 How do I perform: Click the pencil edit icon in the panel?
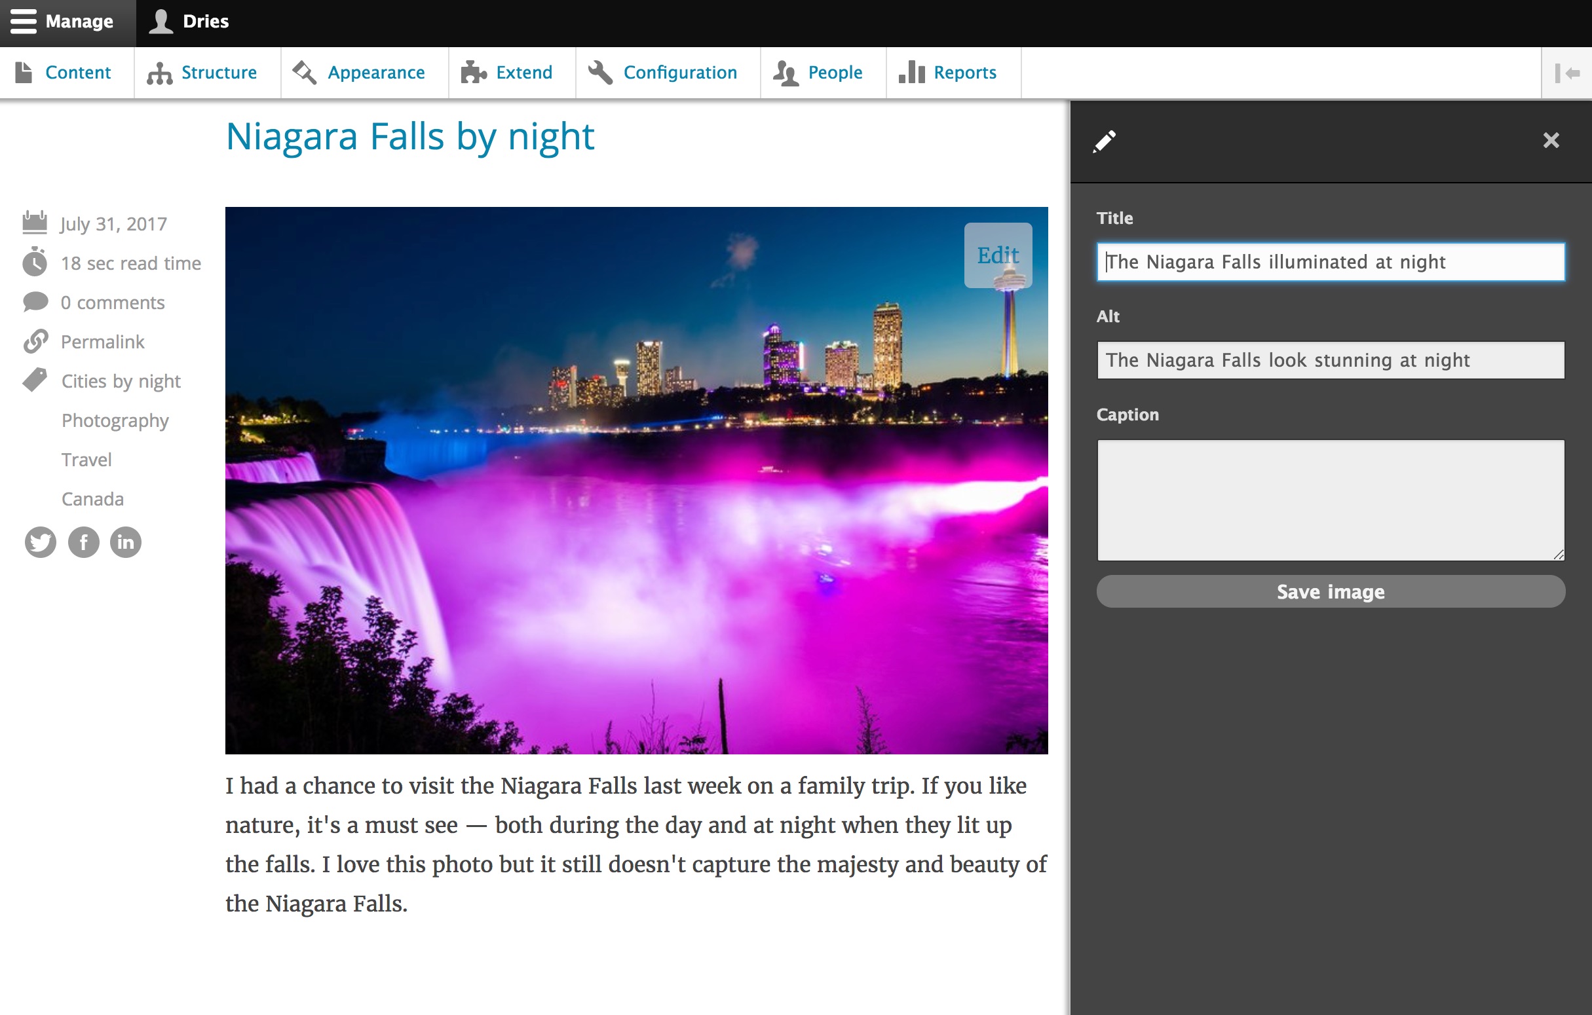click(1105, 140)
